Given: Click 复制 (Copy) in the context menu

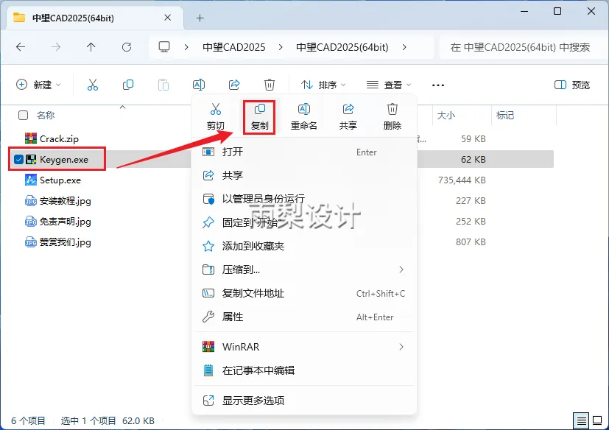Looking at the screenshot, I should point(259,117).
